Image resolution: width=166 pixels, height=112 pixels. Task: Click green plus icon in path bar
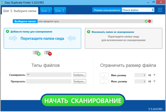146,21
